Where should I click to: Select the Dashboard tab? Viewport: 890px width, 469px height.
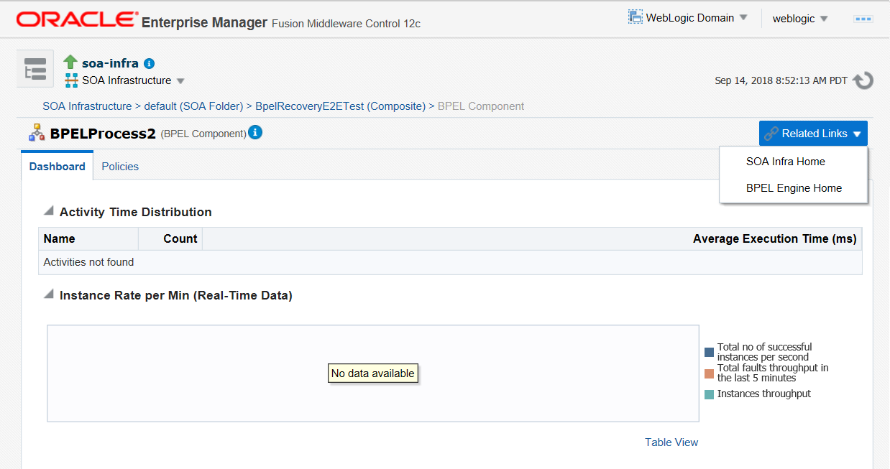(58, 166)
